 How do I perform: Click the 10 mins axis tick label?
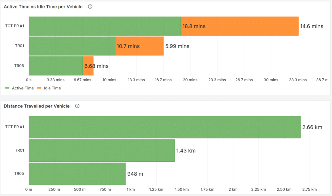[x=109, y=80]
